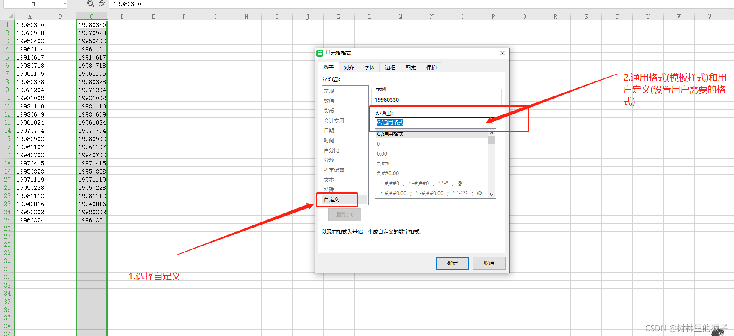Select 科学记数 in the category list
The image size is (734, 336).
[x=345, y=170]
